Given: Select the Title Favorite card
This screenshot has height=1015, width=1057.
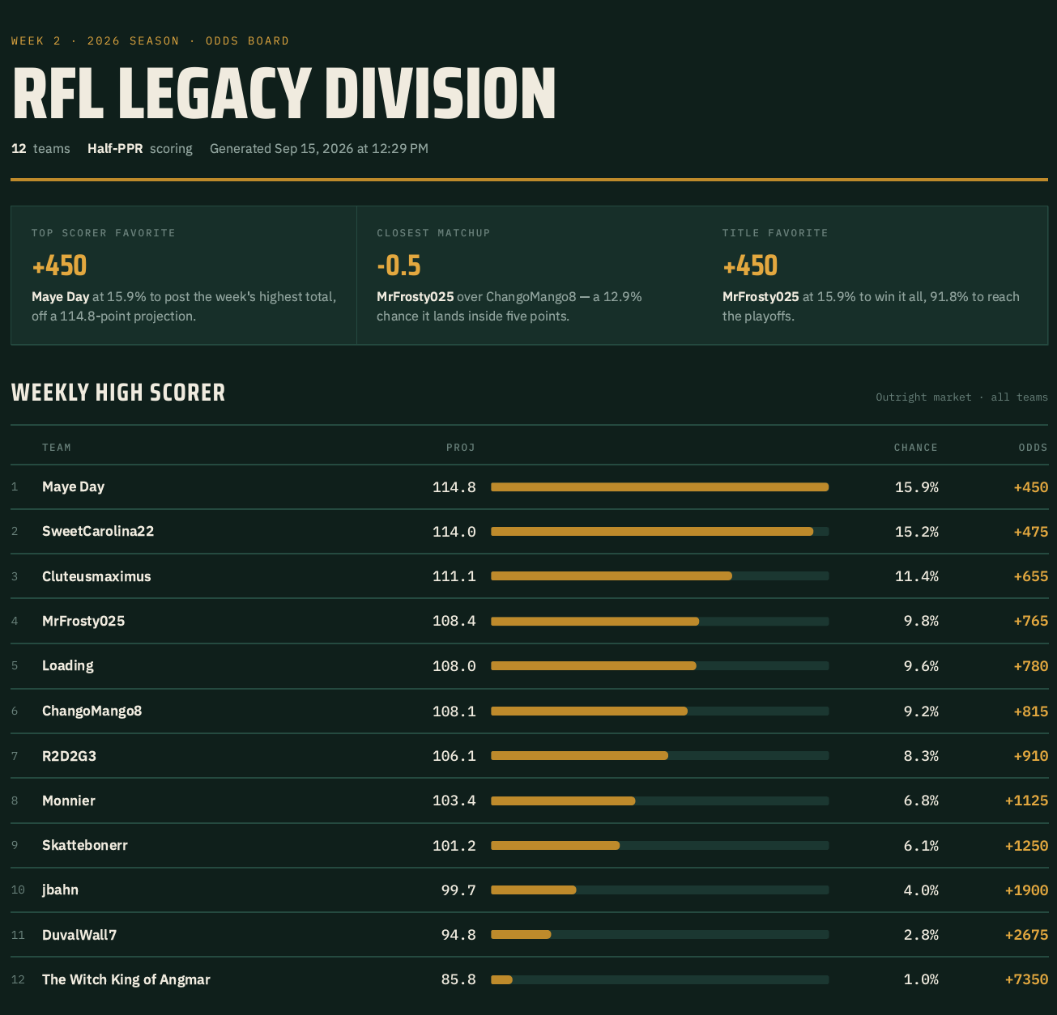Looking at the screenshot, I should [875, 275].
